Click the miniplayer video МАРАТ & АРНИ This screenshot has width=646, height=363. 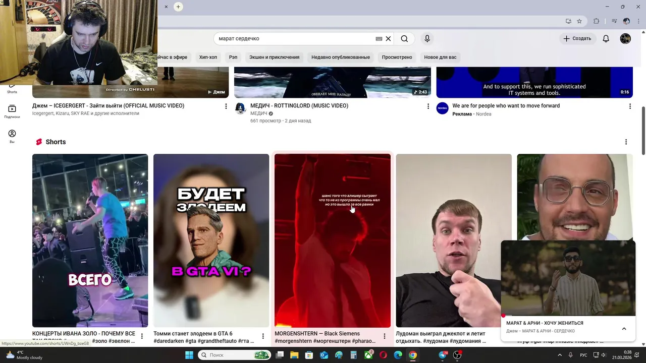(568, 278)
